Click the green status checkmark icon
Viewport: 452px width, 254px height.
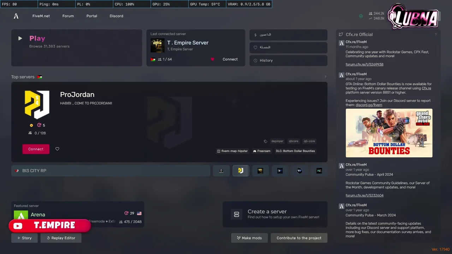[361, 16]
